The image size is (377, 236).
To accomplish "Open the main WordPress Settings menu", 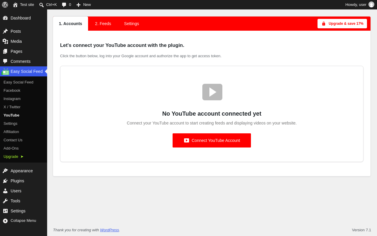I will pyautogui.click(x=24, y=211).
